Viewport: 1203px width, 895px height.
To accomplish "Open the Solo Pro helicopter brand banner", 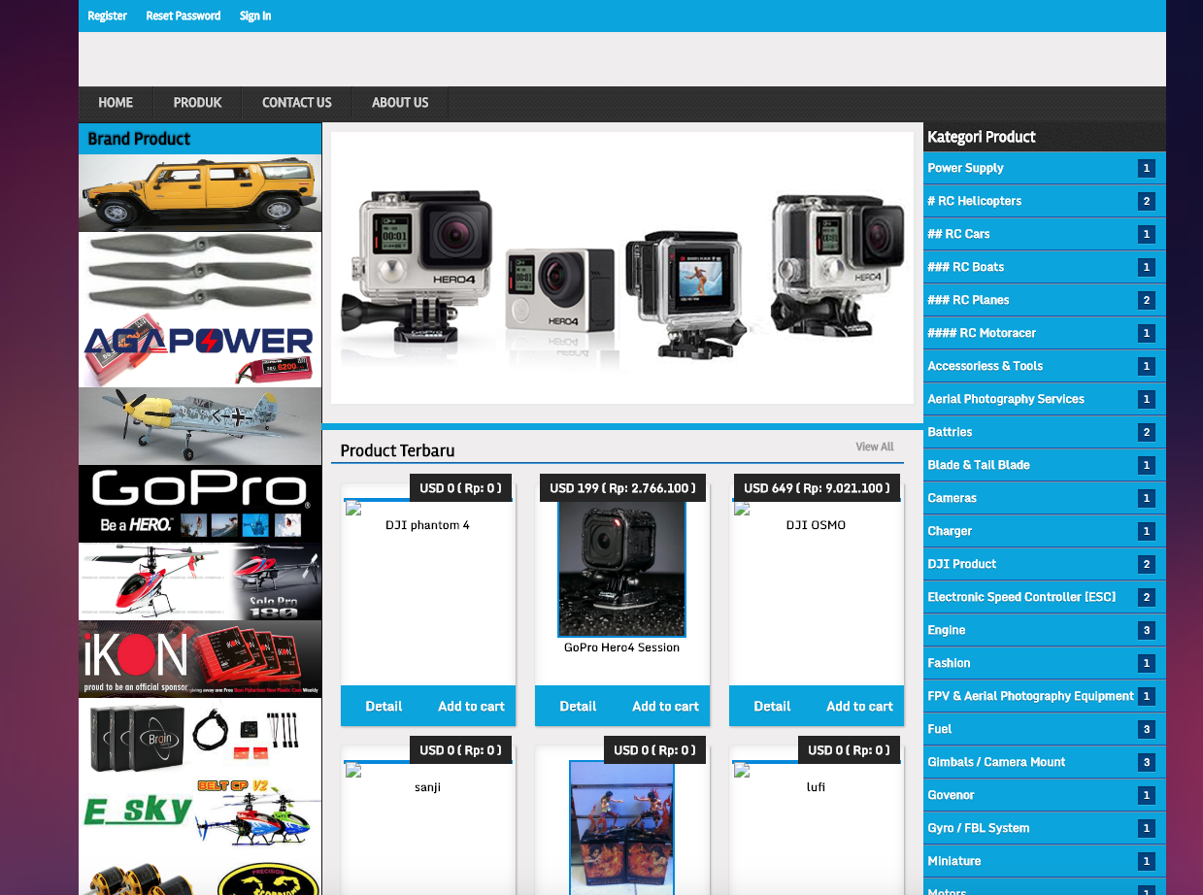I will point(200,580).
